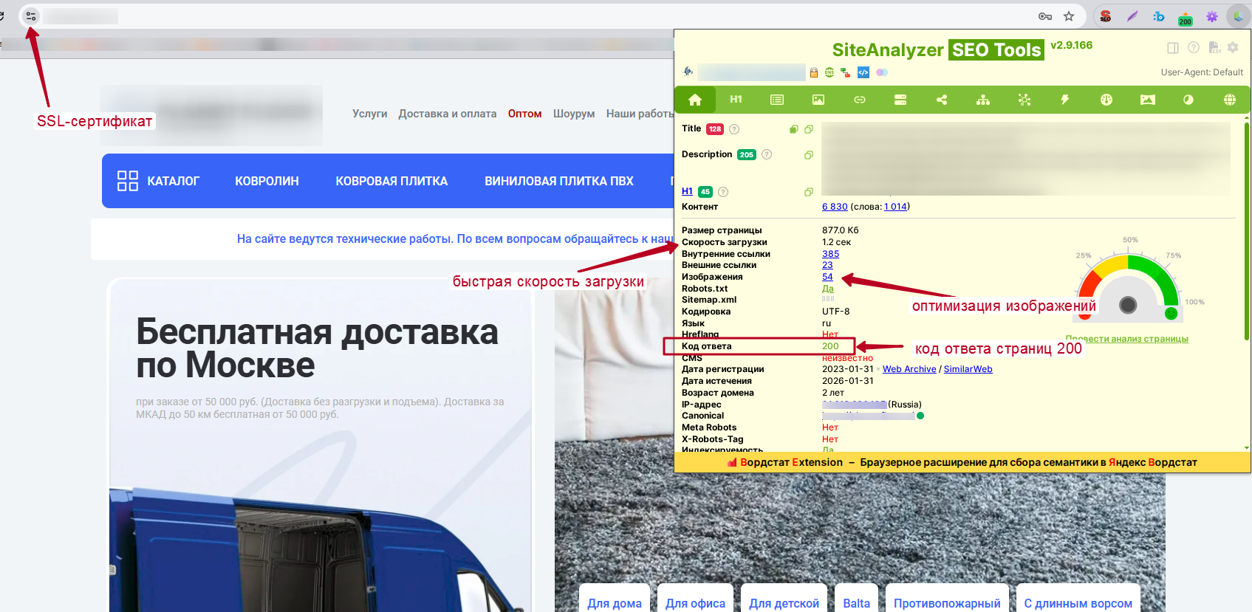Image resolution: width=1252 pixels, height=612 pixels.
Task: Click the outlined copy icon in Title row
Action: point(809,129)
